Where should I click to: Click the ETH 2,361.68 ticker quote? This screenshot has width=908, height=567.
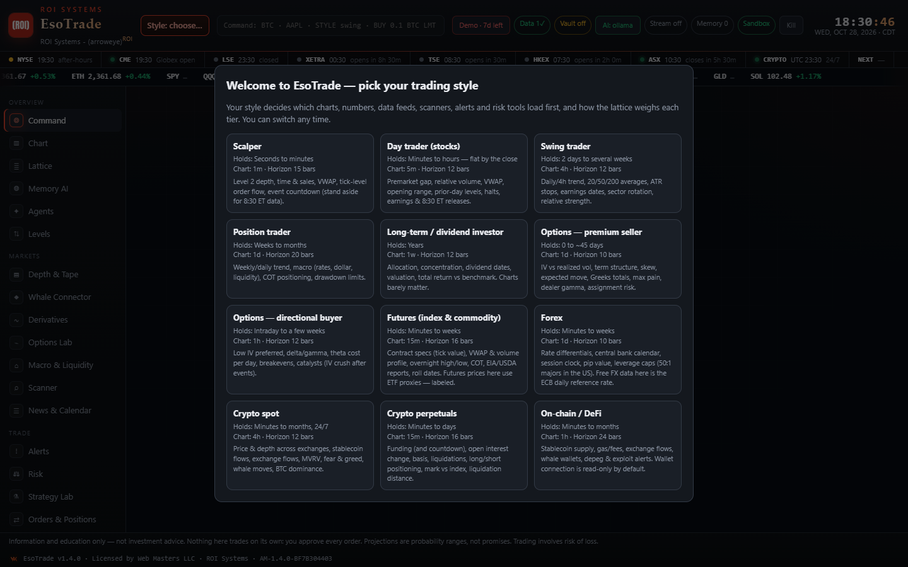(111, 76)
